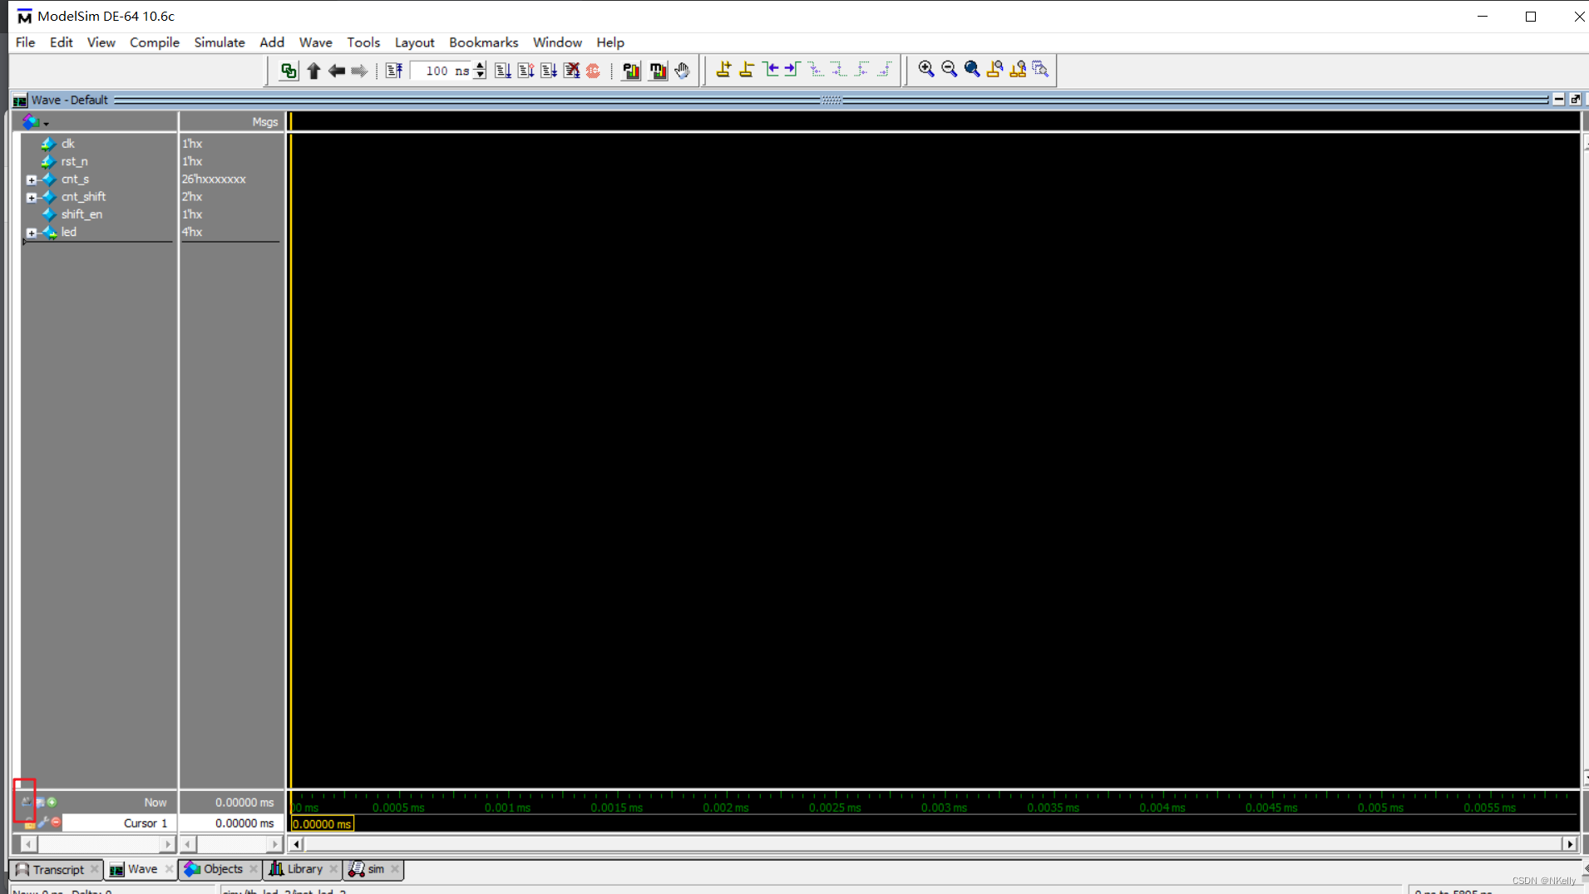The image size is (1589, 894).
Task: Minimize the Wave pane
Action: (x=1559, y=100)
